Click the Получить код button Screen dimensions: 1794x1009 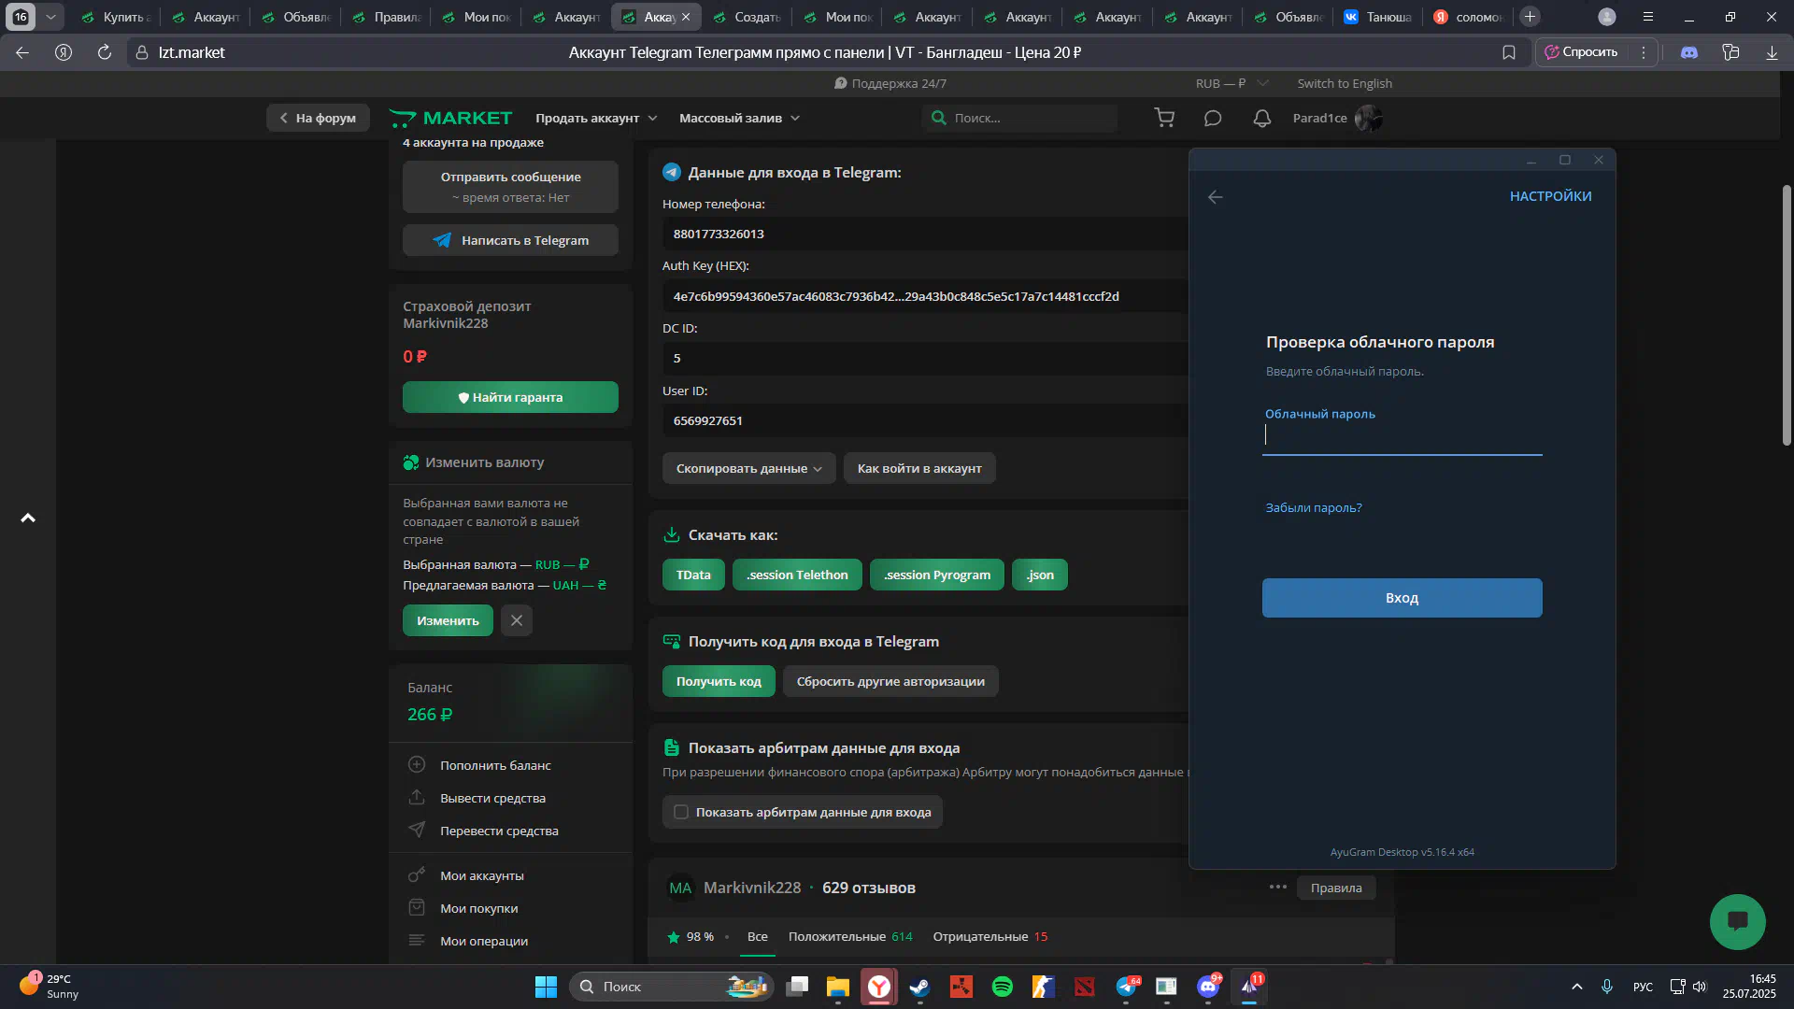(x=719, y=681)
